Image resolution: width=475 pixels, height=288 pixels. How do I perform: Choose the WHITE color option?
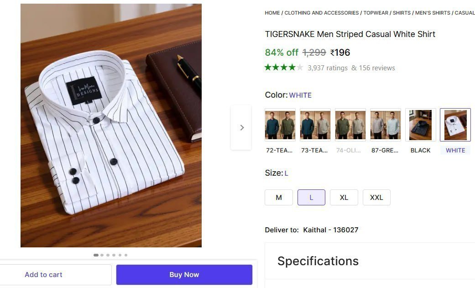tap(455, 125)
